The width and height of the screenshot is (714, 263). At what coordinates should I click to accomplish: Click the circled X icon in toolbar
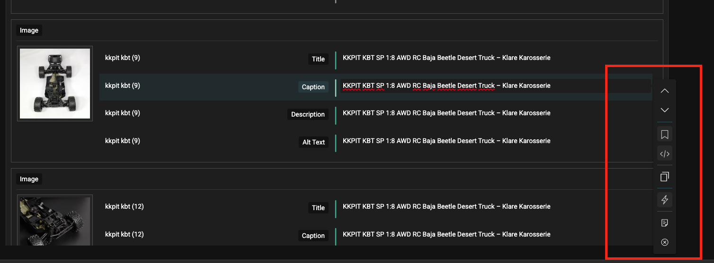click(x=664, y=242)
